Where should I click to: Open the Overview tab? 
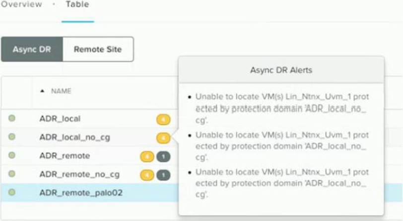21,4
